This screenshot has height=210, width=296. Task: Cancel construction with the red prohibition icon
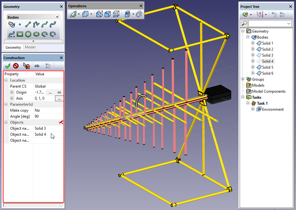[16, 66]
